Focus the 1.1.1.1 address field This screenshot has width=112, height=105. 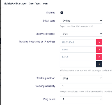[x=78, y=57]
